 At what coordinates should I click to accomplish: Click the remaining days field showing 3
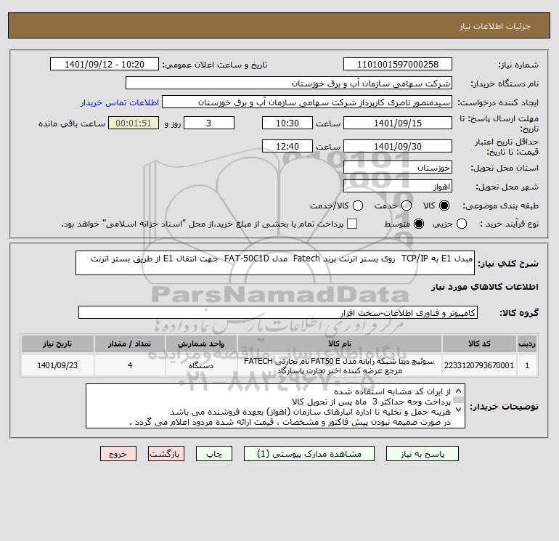pyautogui.click(x=209, y=123)
